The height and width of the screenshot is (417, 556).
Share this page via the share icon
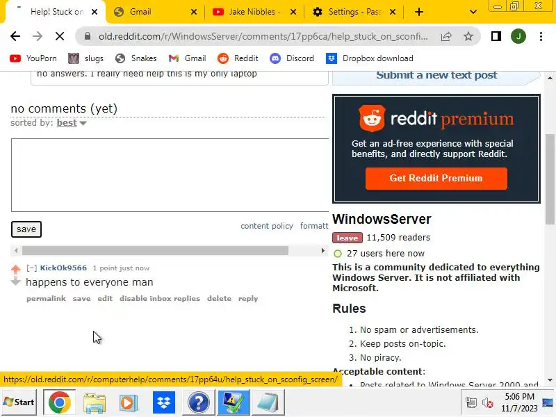point(446,36)
